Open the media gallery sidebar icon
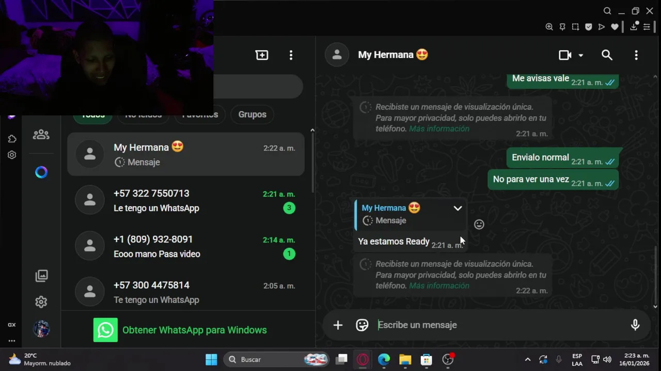This screenshot has height=371, width=661. tap(41, 276)
